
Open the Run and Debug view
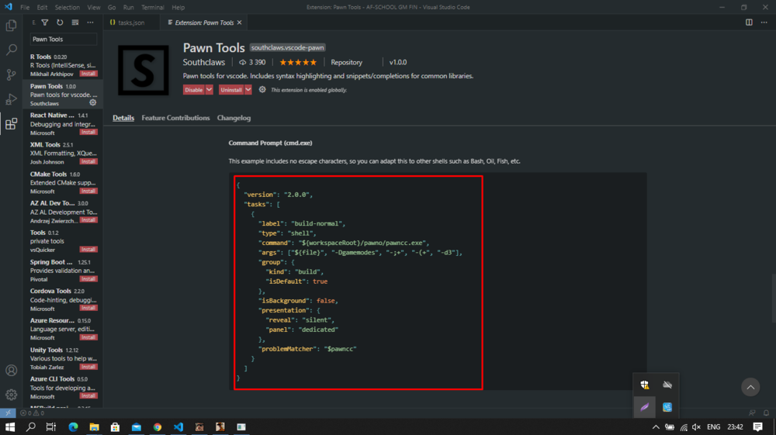(11, 99)
